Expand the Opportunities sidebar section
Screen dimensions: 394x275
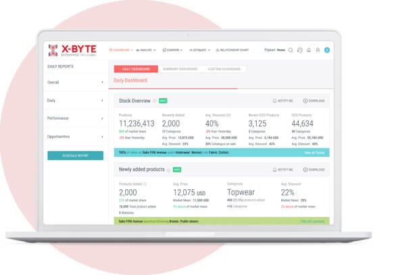click(x=76, y=136)
